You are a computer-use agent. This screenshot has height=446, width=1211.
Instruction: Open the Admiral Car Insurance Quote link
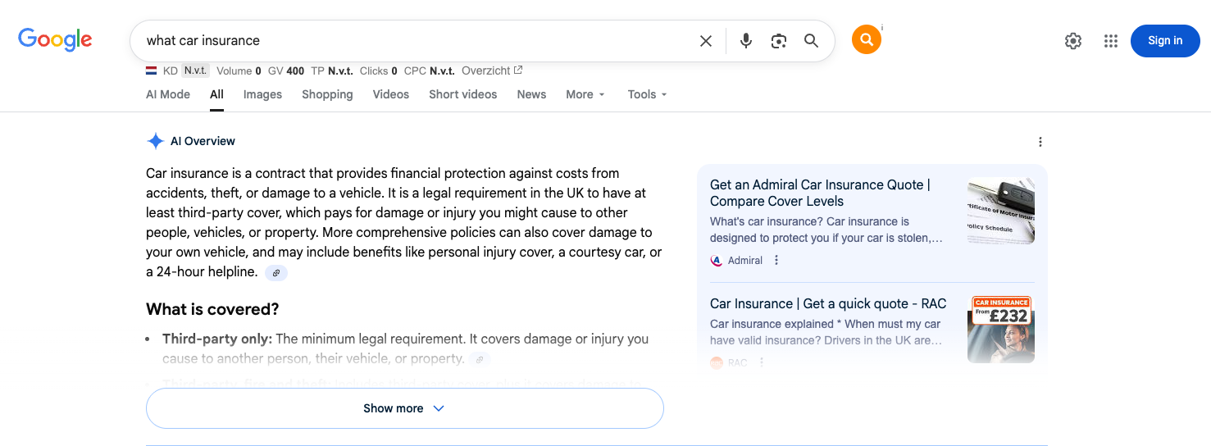[820, 193]
